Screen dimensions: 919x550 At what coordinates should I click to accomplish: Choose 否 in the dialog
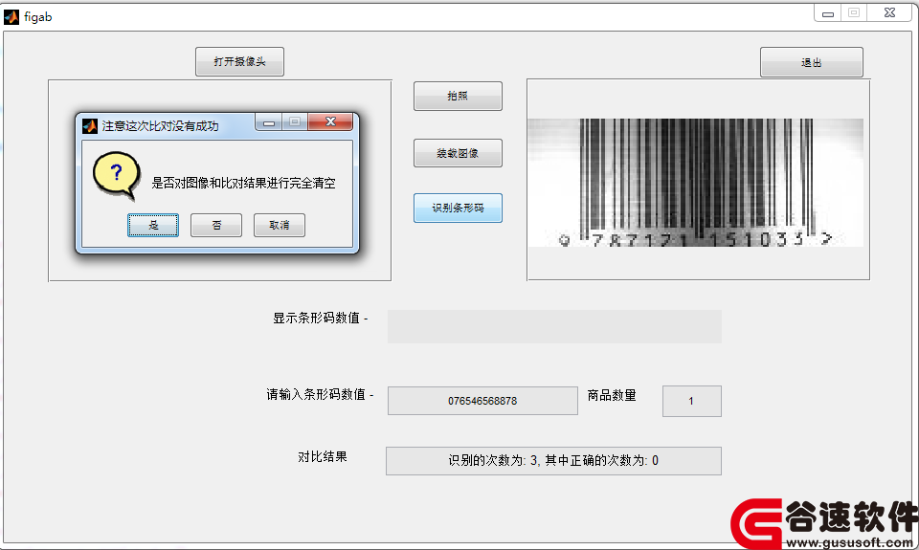tap(216, 225)
